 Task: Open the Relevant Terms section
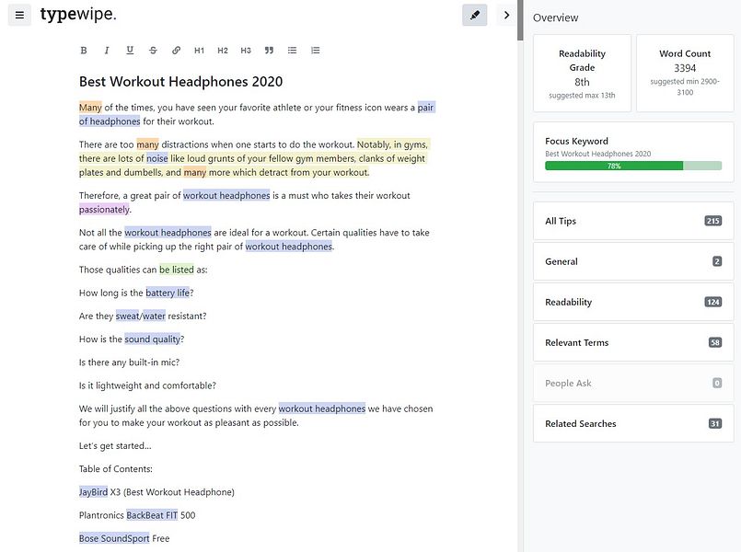coord(633,343)
